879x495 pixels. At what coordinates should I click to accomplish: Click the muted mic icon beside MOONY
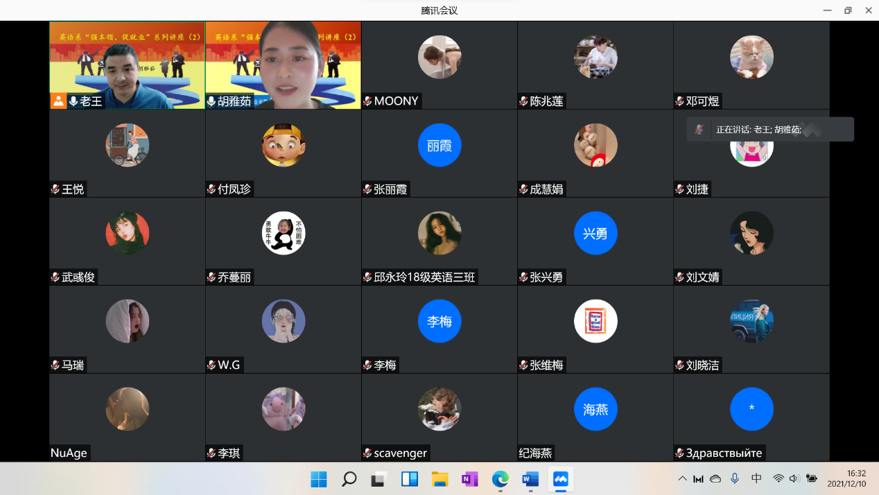(367, 101)
